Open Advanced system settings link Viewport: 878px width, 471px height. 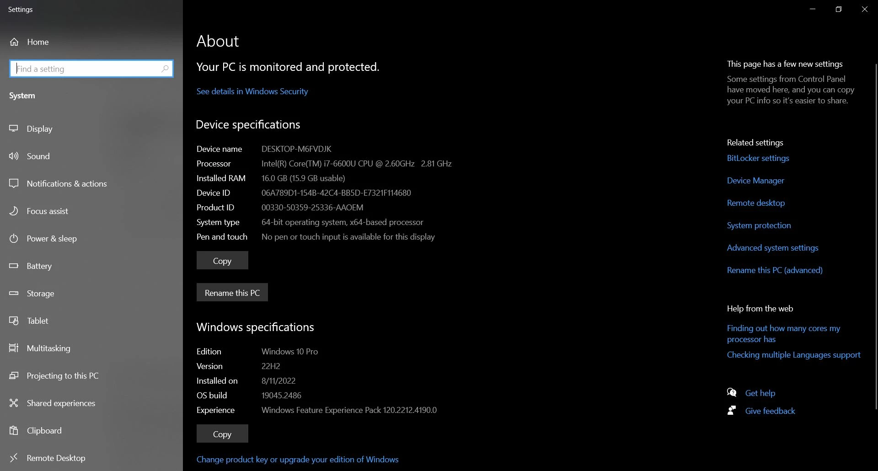pos(772,248)
